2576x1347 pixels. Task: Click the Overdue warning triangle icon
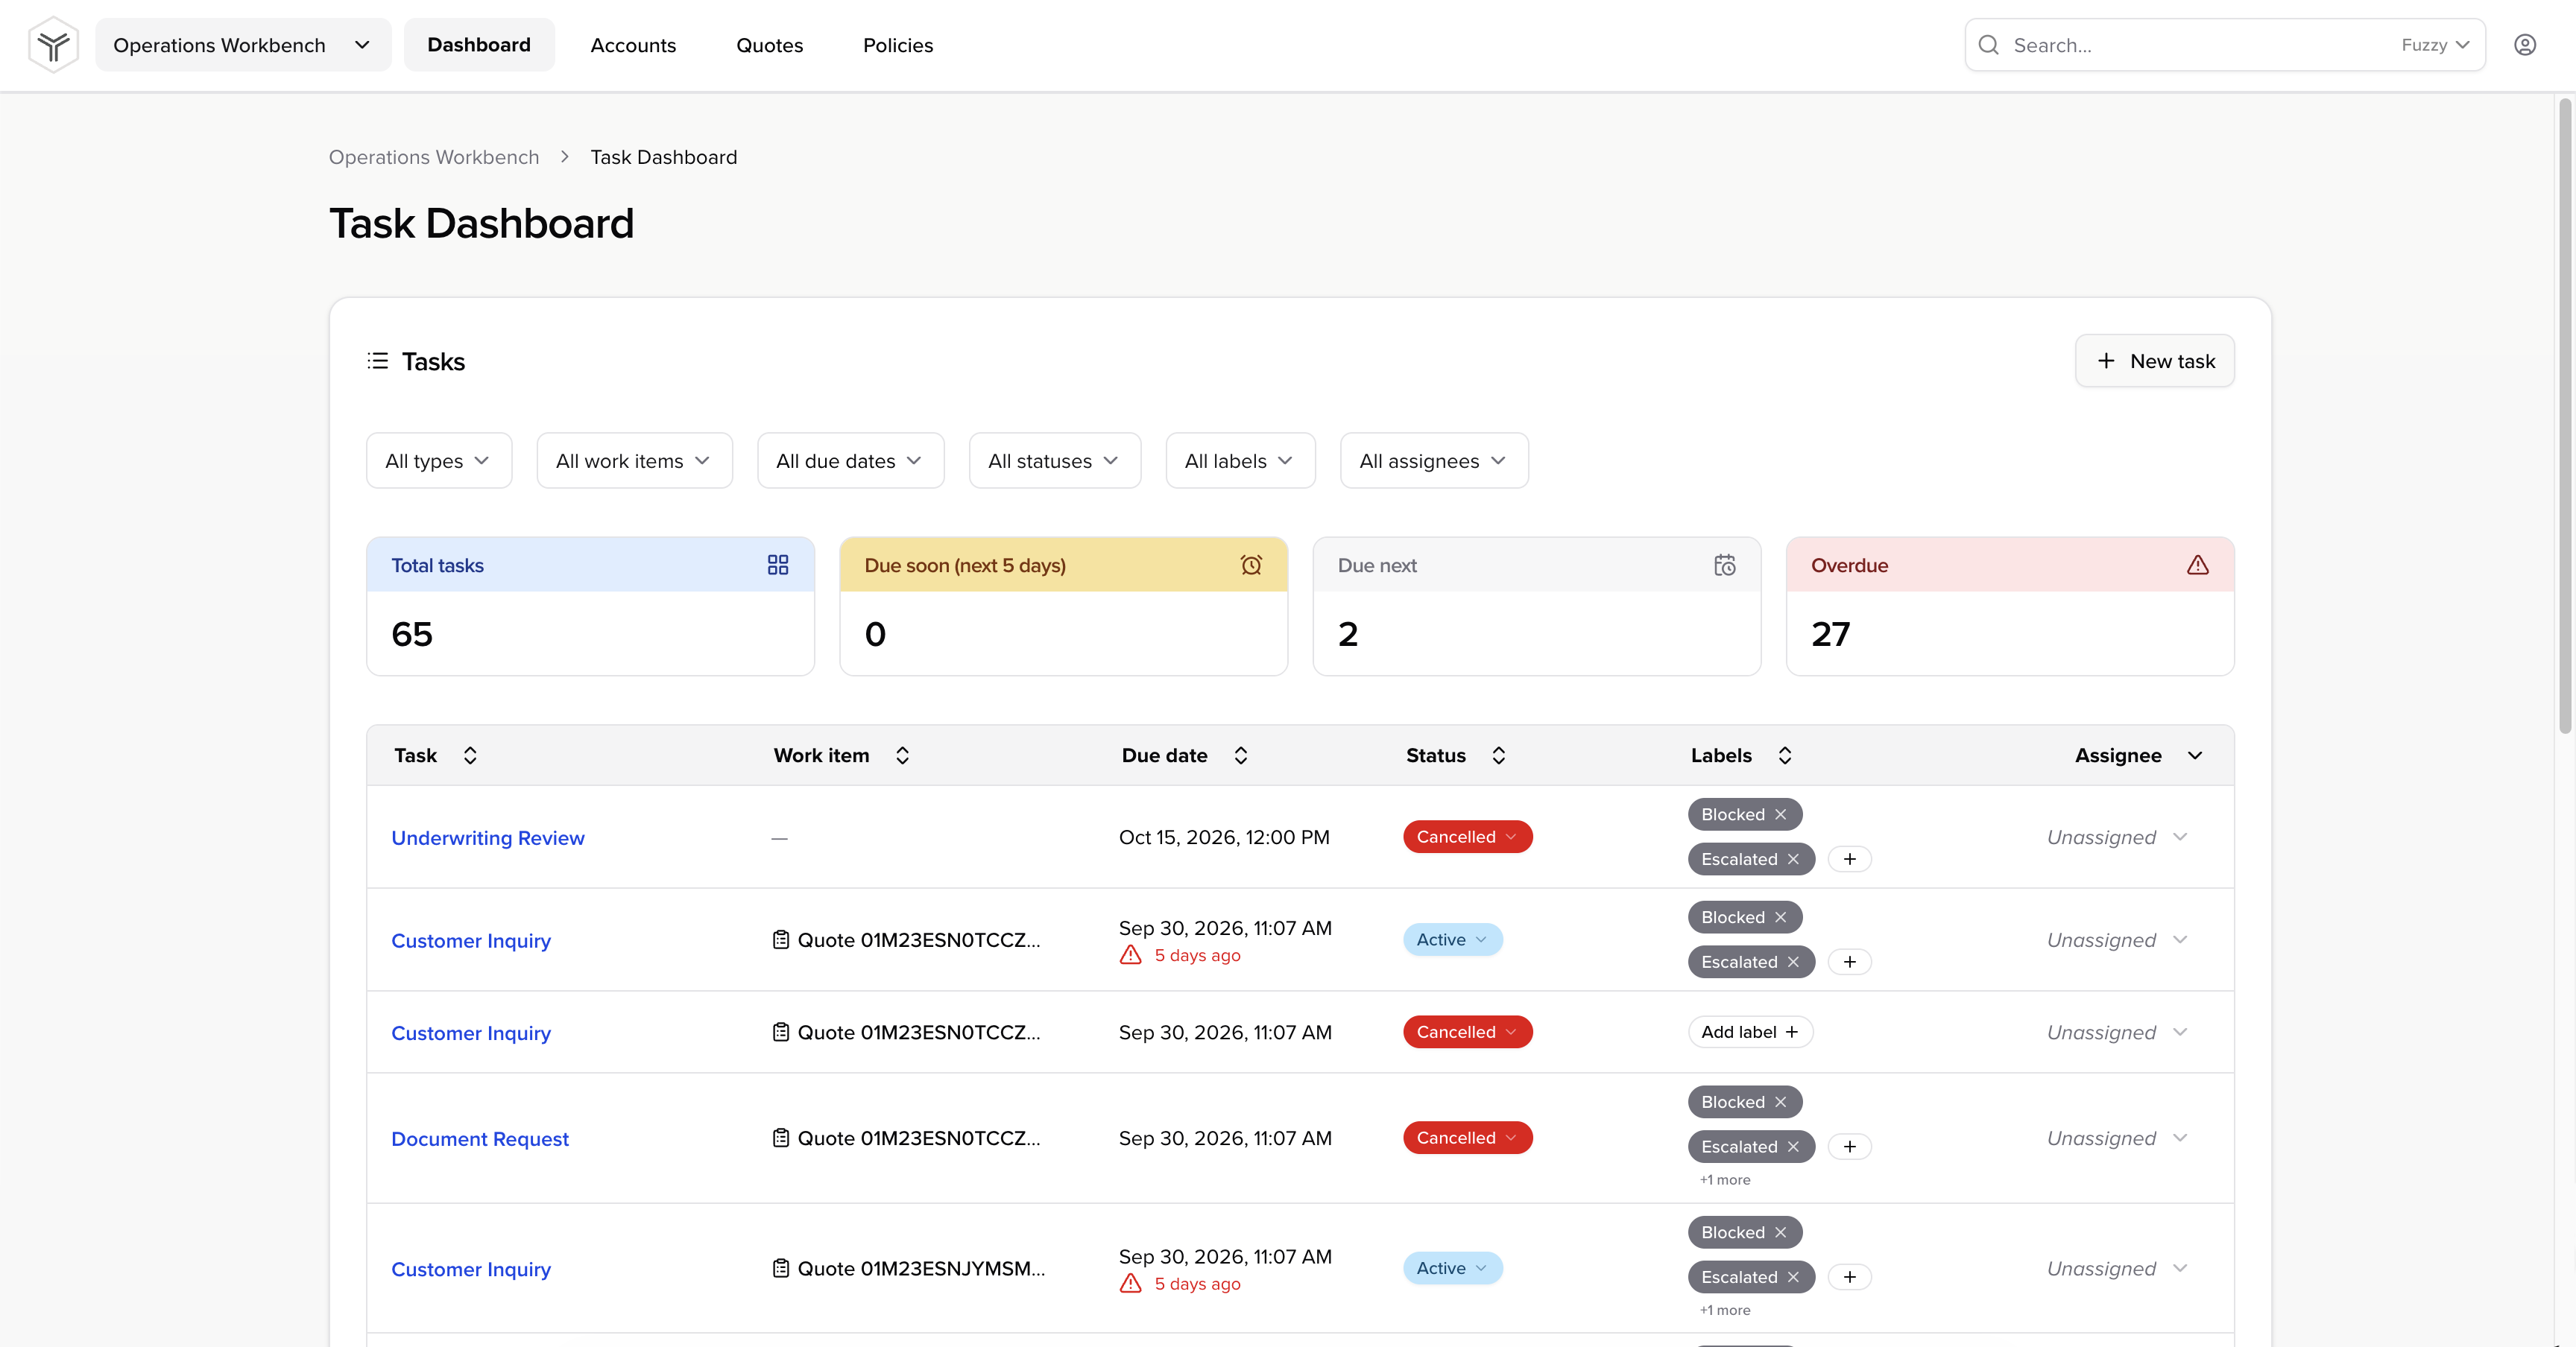pyautogui.click(x=2197, y=565)
